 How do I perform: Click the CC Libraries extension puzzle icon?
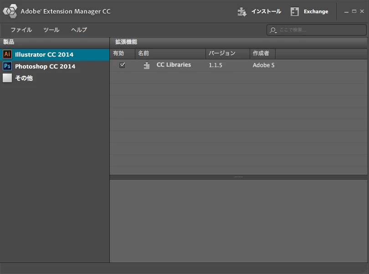point(147,65)
